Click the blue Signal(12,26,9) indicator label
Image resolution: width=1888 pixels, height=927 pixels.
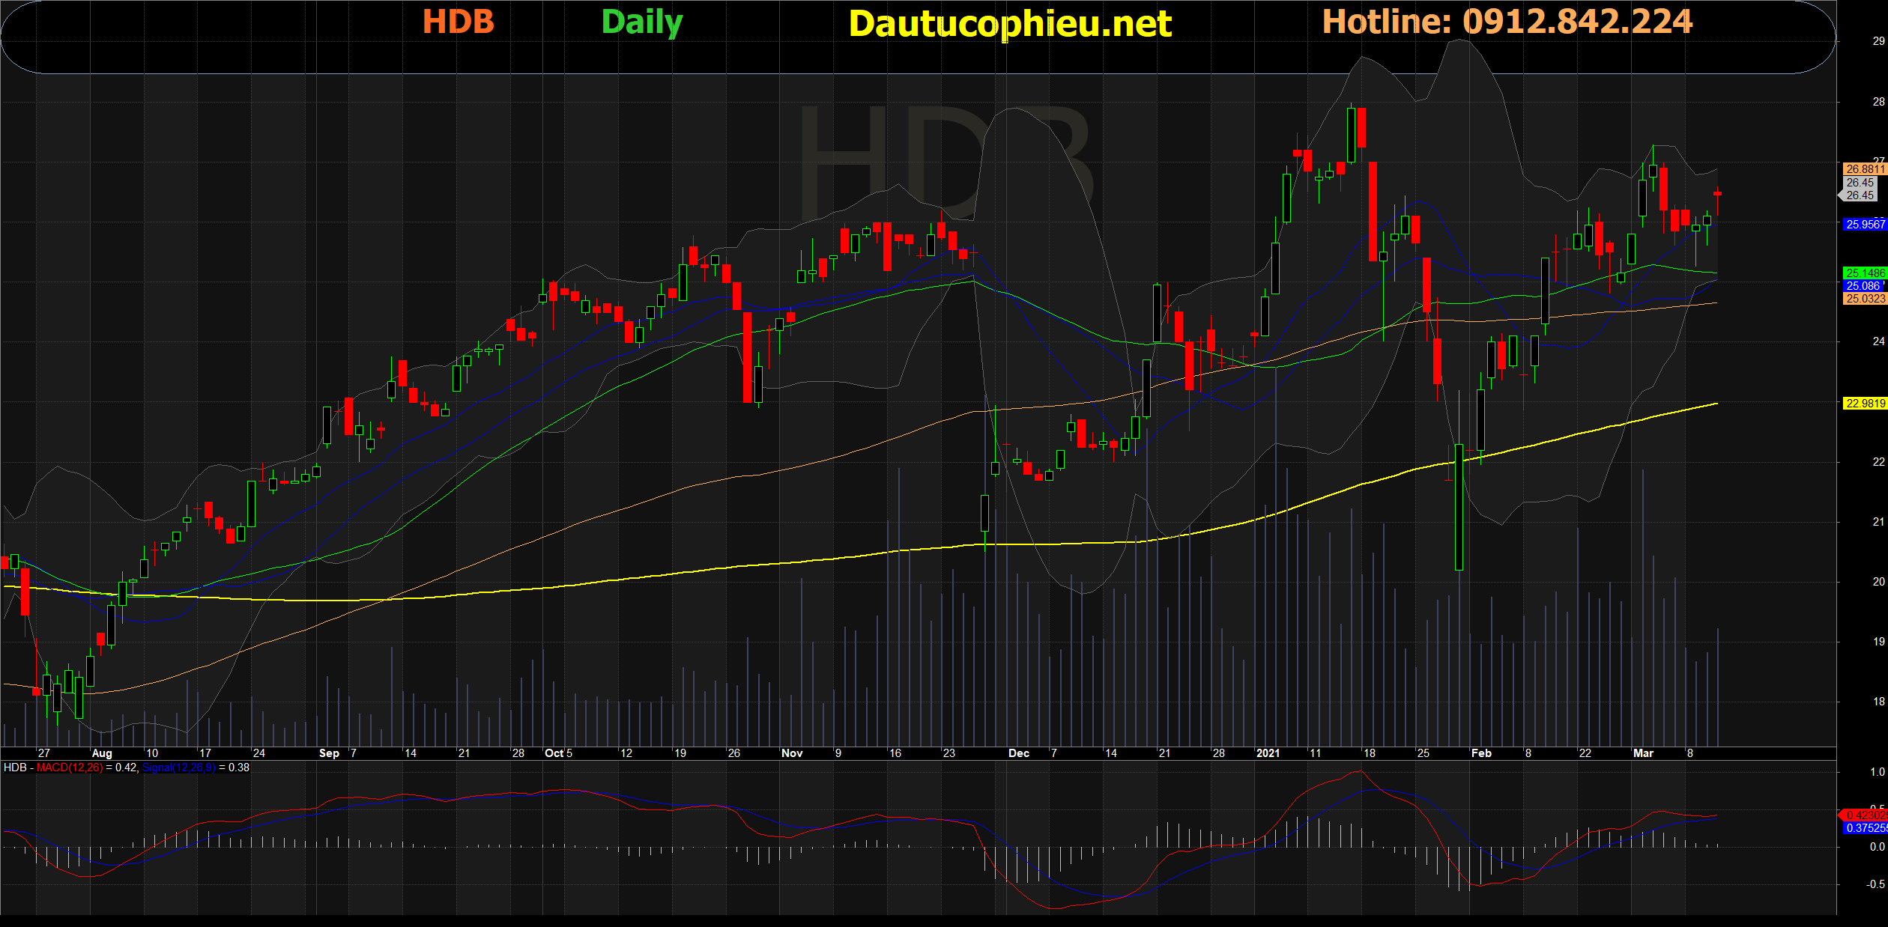coord(178,768)
